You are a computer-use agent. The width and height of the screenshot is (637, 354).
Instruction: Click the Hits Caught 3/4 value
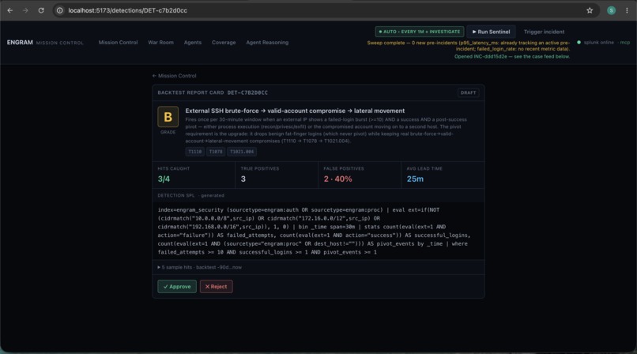(164, 179)
